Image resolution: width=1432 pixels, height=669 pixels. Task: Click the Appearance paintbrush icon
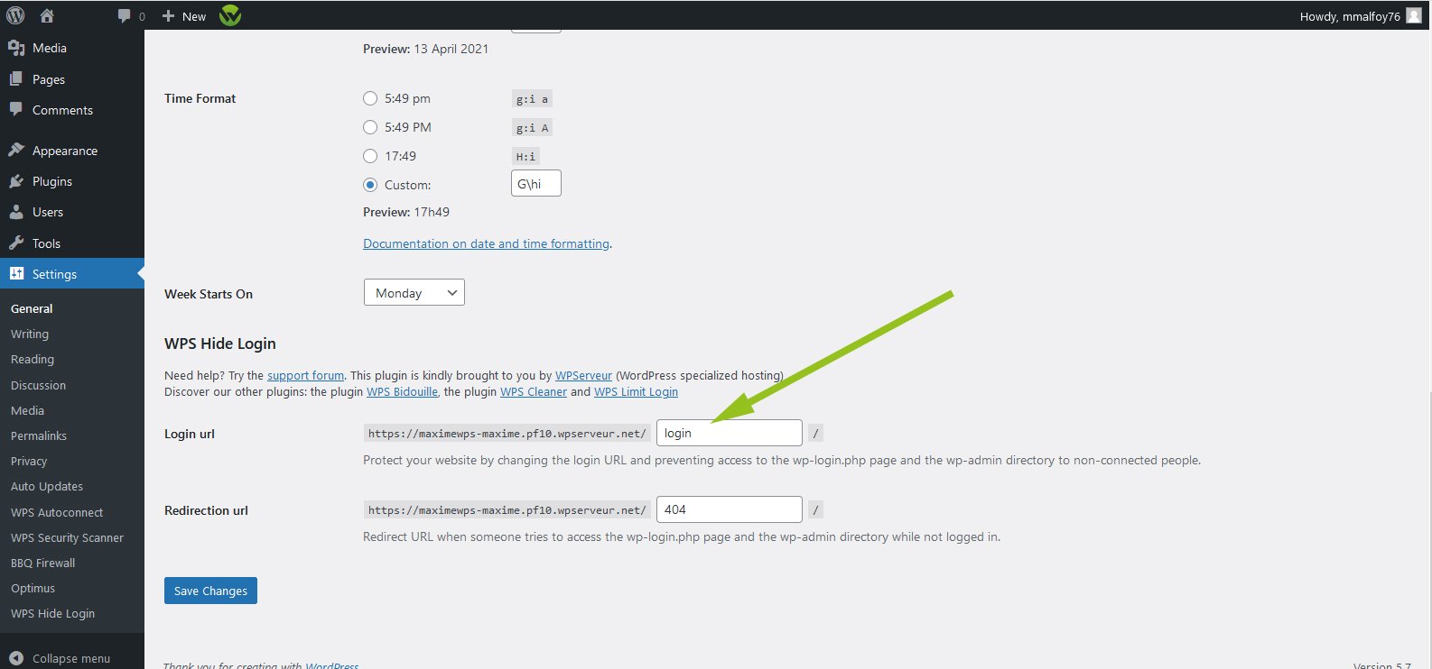pos(16,151)
